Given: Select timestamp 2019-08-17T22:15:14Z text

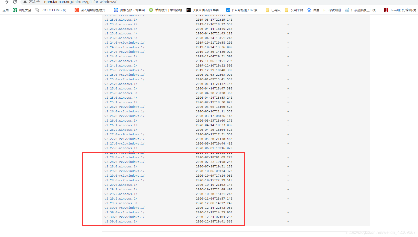Looking at the screenshot, I should point(214,20).
